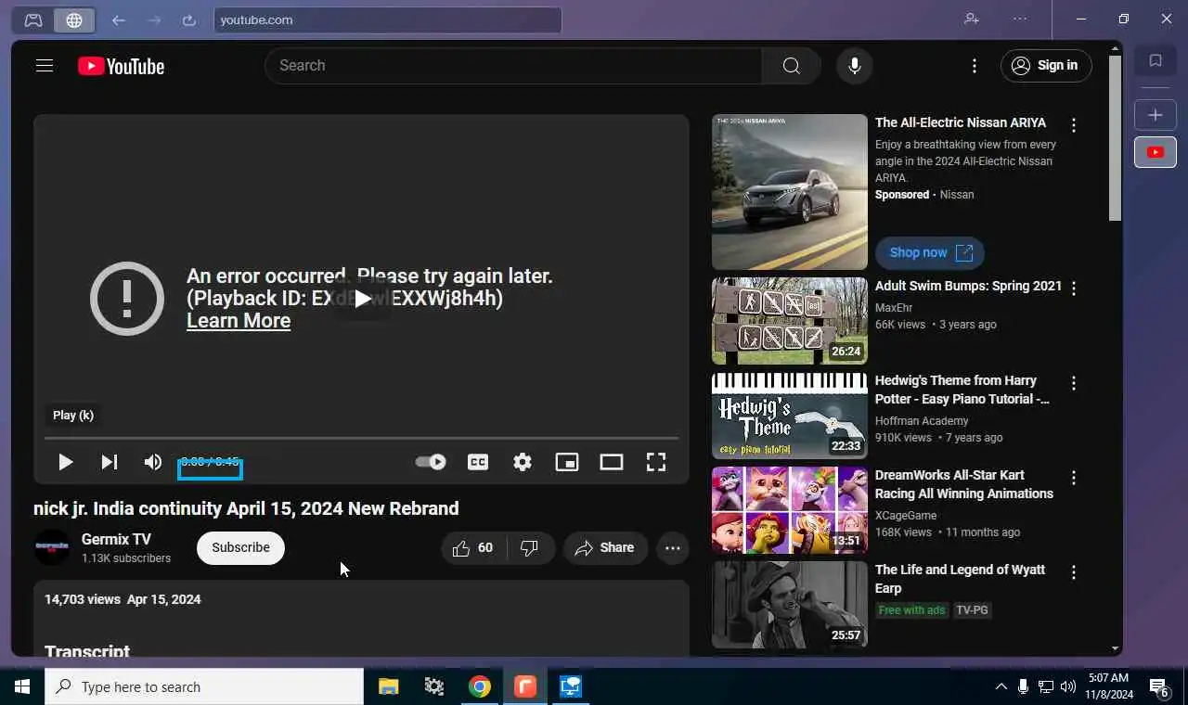Open The Life and Legend of Wyatt Earp title
Image resolution: width=1188 pixels, height=705 pixels.
tap(960, 579)
